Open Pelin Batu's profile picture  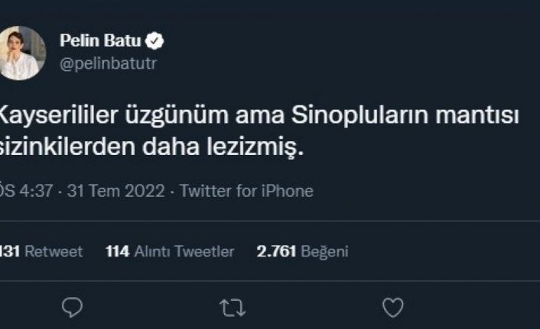[x=22, y=53]
